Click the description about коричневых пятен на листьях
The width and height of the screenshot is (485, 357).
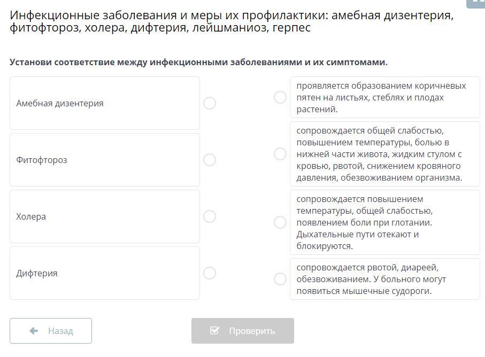(384, 97)
